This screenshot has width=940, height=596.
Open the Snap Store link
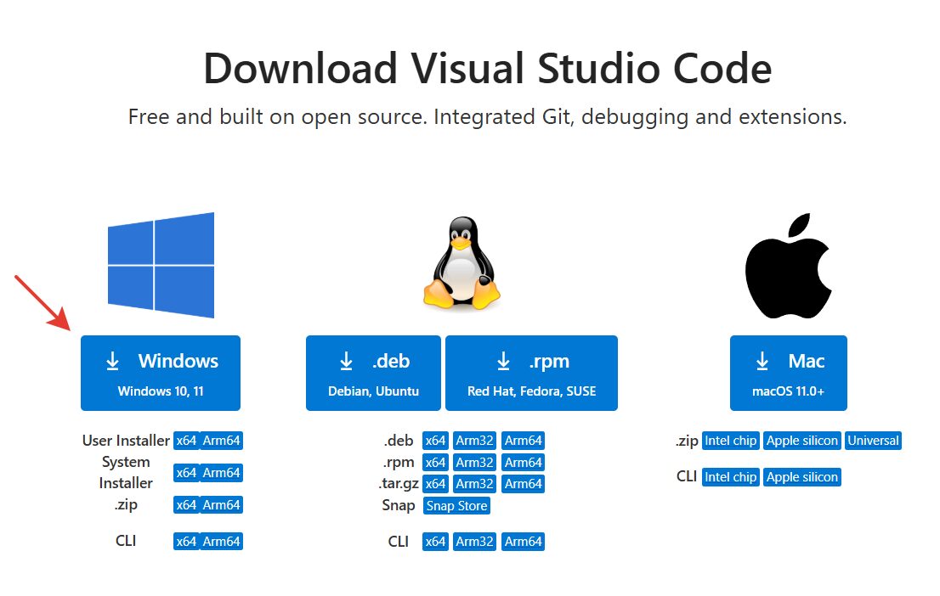[456, 505]
